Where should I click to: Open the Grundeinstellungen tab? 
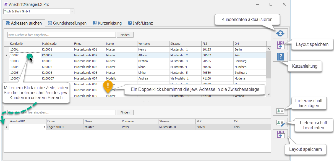(67, 23)
